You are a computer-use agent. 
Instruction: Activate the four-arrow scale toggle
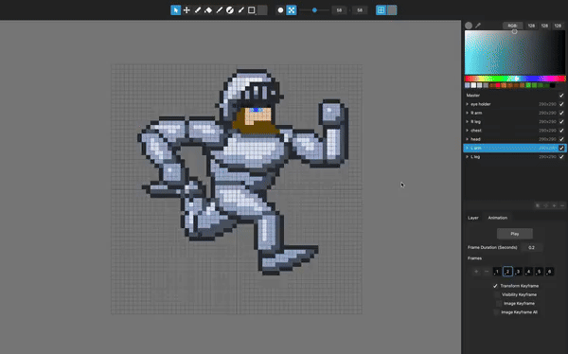click(292, 10)
